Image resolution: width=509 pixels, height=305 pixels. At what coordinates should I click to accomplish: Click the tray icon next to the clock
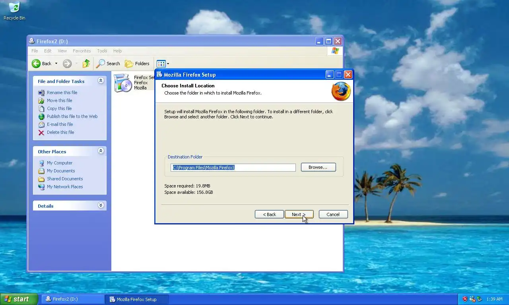[480, 299]
